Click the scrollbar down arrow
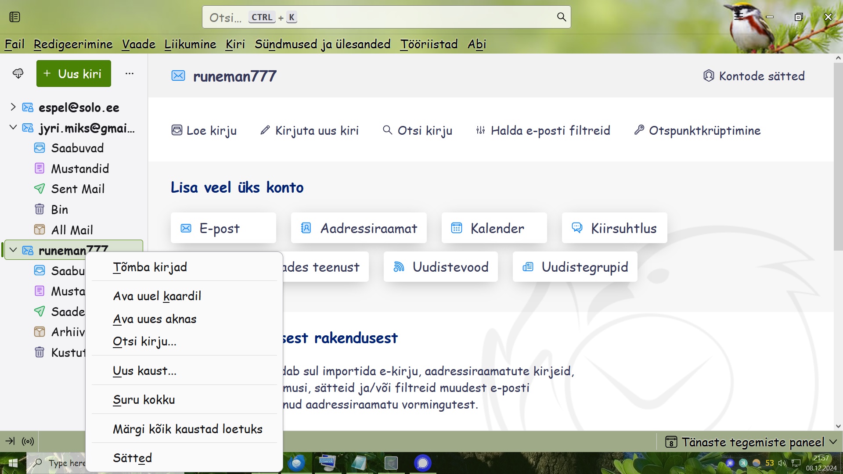 [x=838, y=426]
